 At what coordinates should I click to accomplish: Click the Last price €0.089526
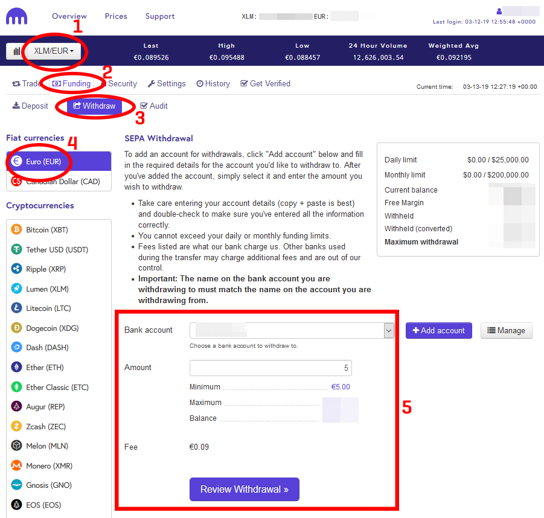pos(152,57)
